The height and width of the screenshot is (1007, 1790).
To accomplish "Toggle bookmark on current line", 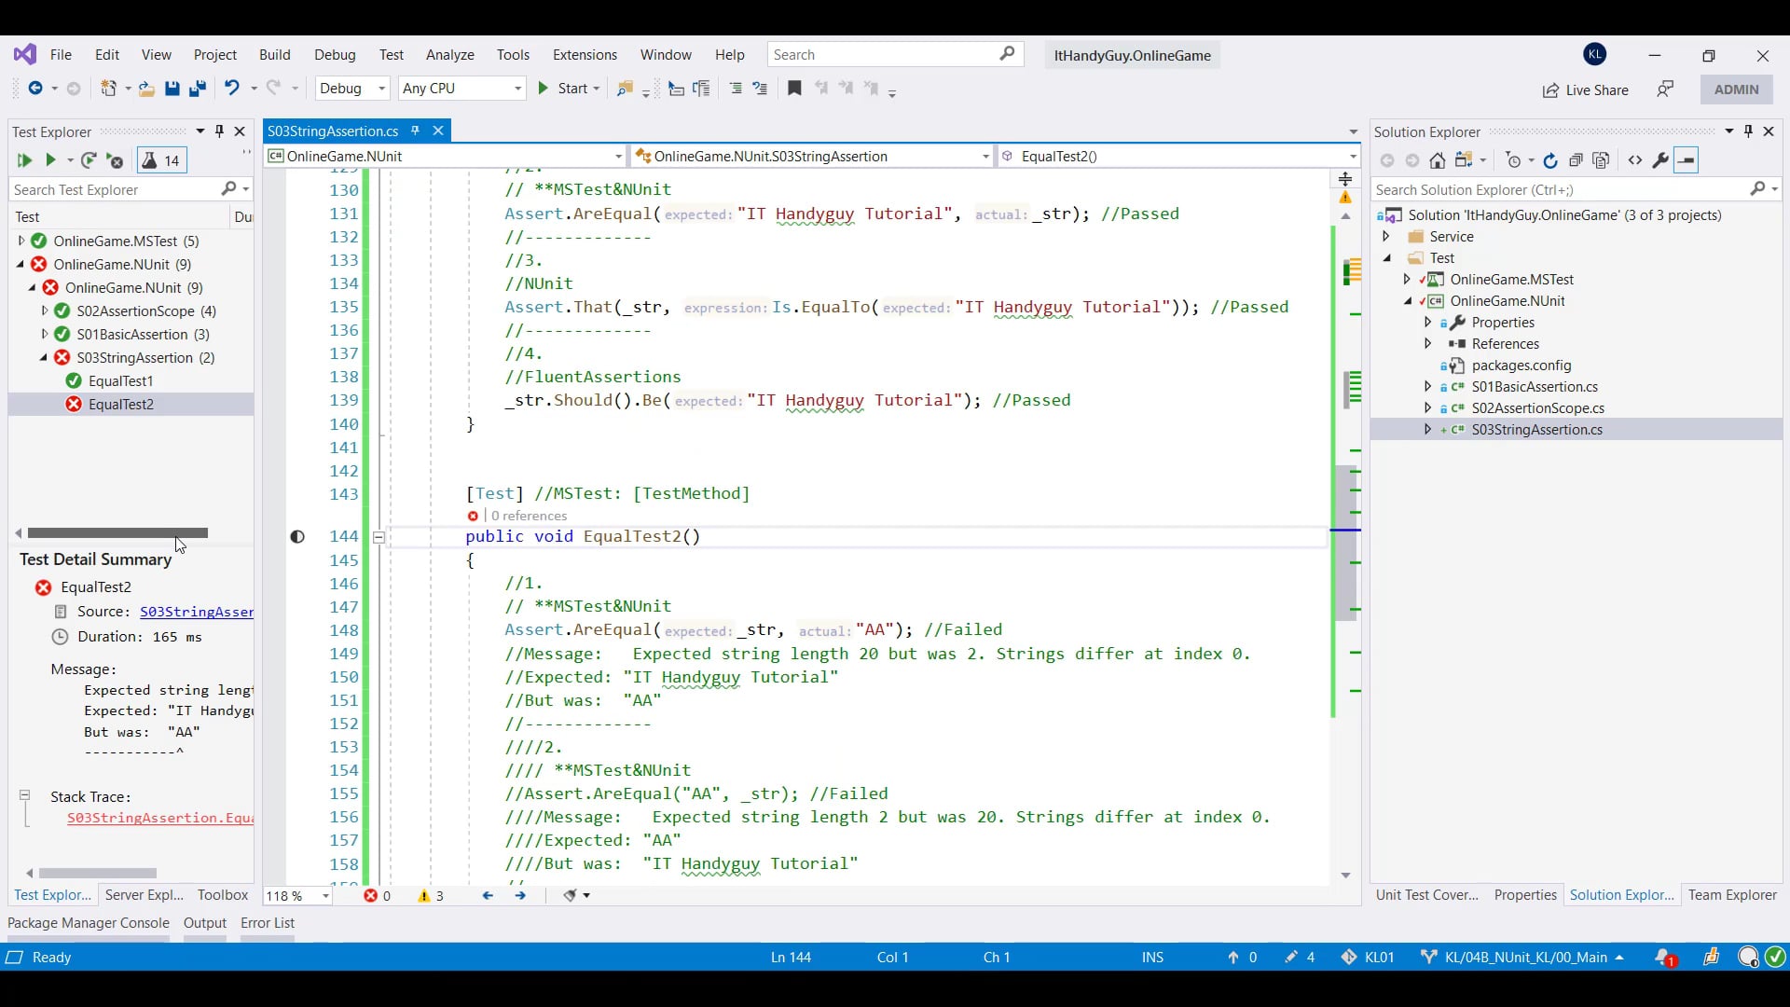I will (x=794, y=89).
